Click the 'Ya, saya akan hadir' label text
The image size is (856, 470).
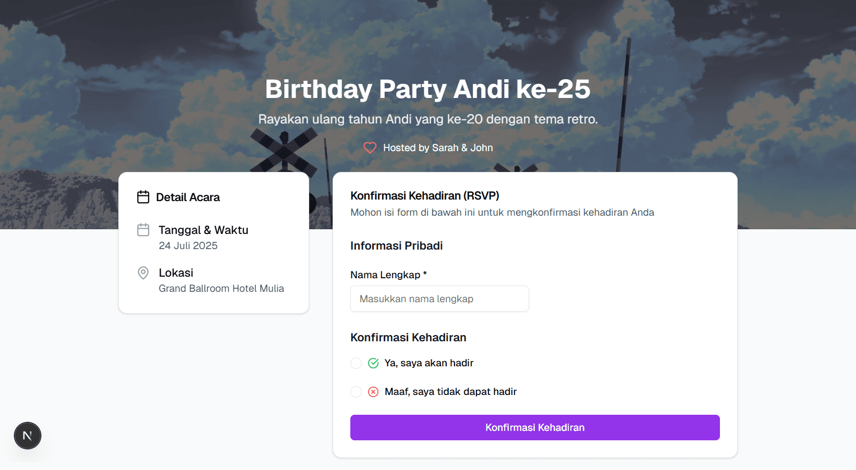429,363
